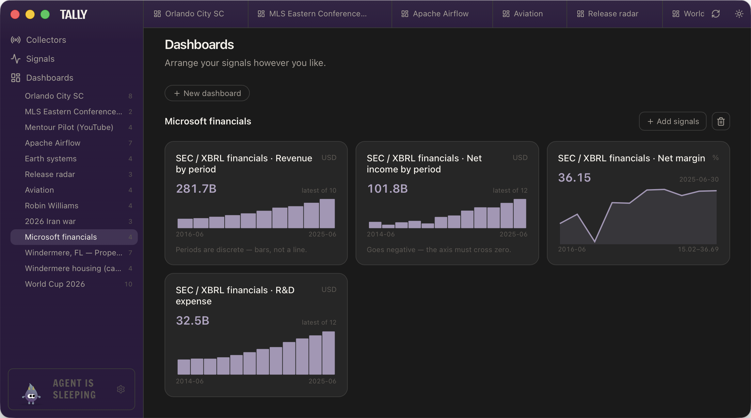Screen dimensions: 751x418
Task: Click the grid icon on Apache Airflow tab
Action: pyautogui.click(x=405, y=14)
